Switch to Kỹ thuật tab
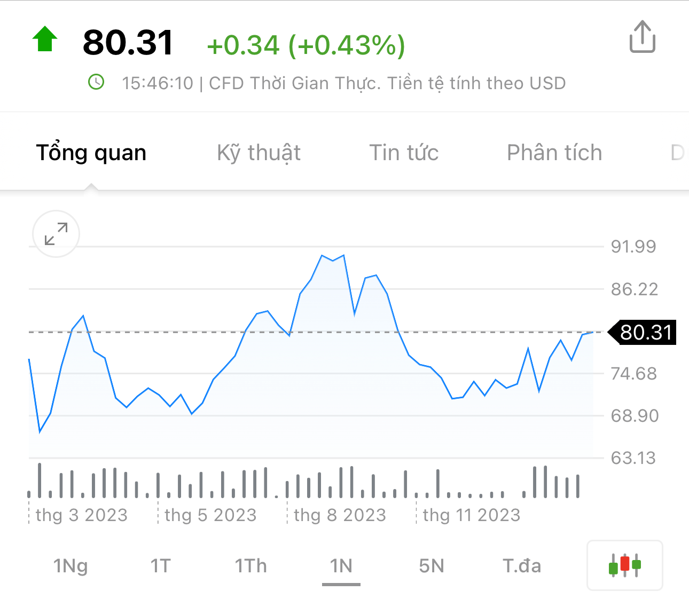Screen dimensions: 689x607 point(259,153)
